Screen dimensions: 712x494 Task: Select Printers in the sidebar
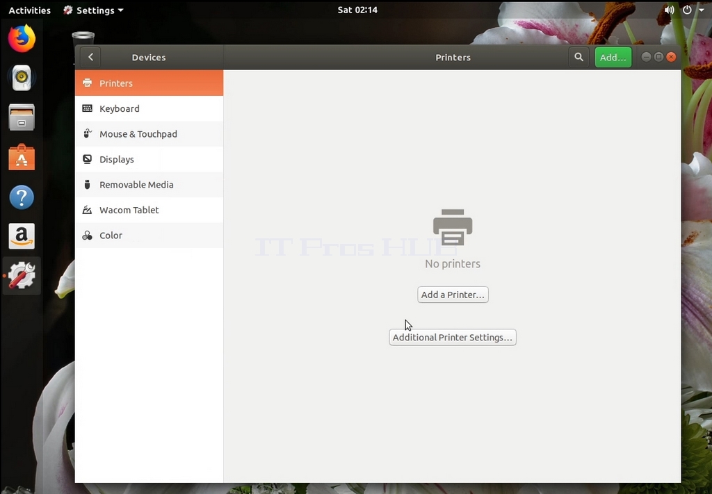pyautogui.click(x=149, y=83)
